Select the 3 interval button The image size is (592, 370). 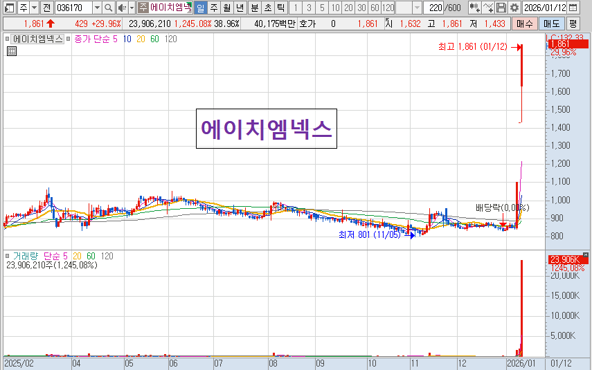309,8
